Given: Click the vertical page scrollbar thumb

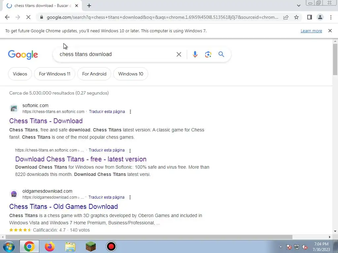Looking at the screenshot, I should (335, 59).
